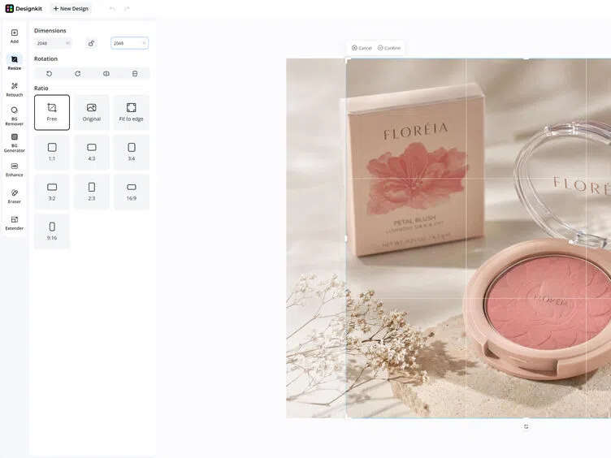
Task: Flip the image vertically
Action: (x=135, y=74)
